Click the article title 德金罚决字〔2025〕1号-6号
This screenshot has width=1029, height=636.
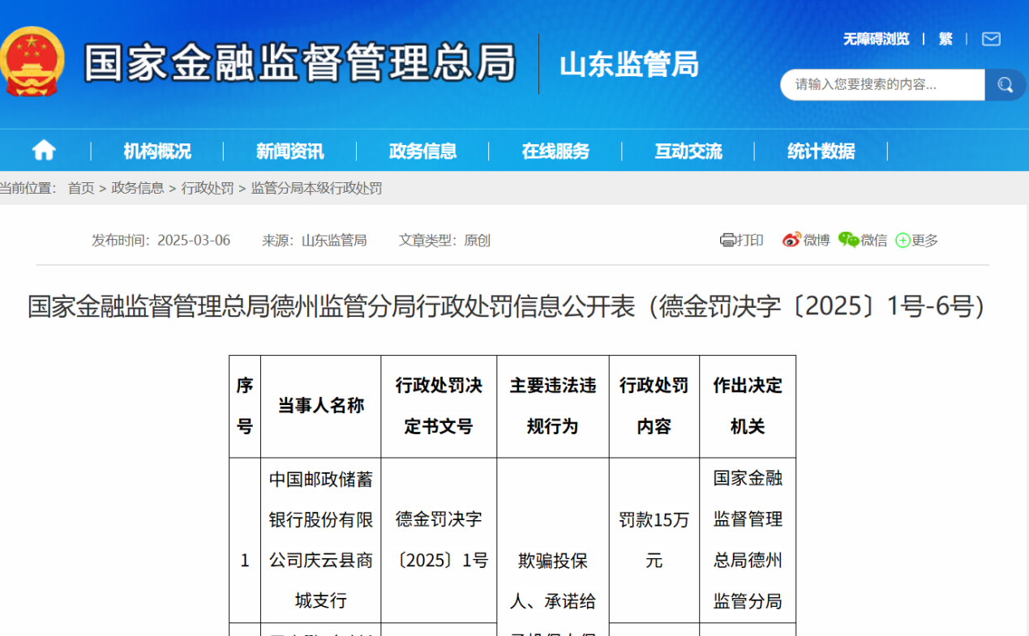(508, 306)
